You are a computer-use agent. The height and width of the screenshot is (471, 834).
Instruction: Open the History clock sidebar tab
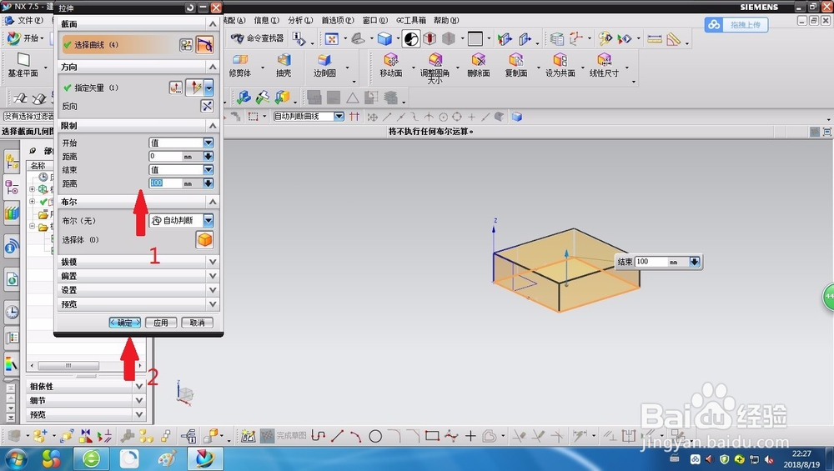tap(12, 312)
